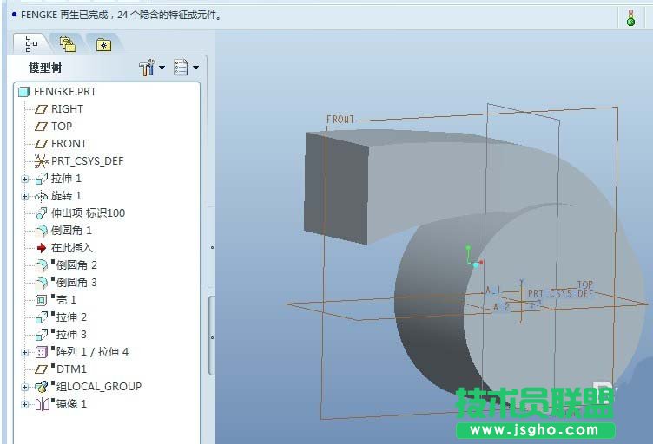Expand the 拉伸 1 feature node
Screen dimensions: 653x444
pos(25,180)
